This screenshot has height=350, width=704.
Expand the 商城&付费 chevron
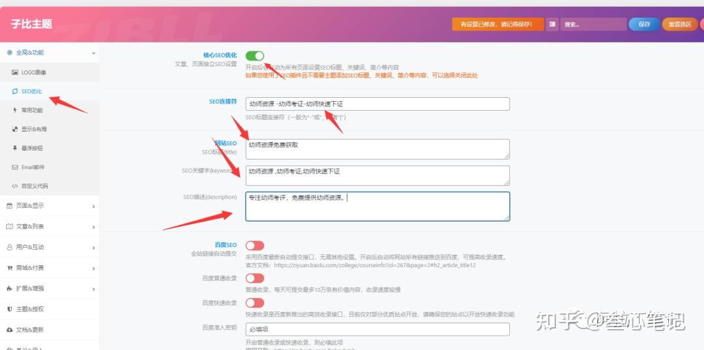(93, 269)
